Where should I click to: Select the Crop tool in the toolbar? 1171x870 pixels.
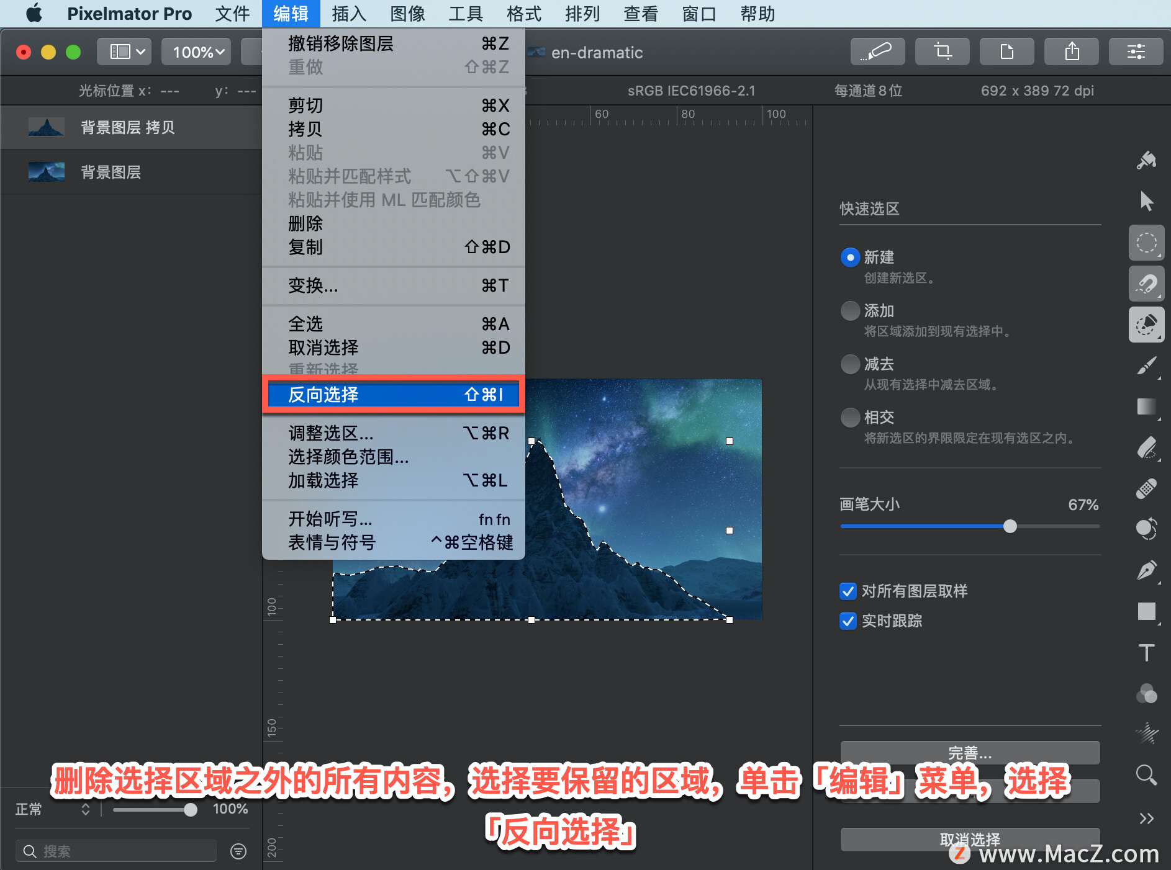click(x=942, y=51)
